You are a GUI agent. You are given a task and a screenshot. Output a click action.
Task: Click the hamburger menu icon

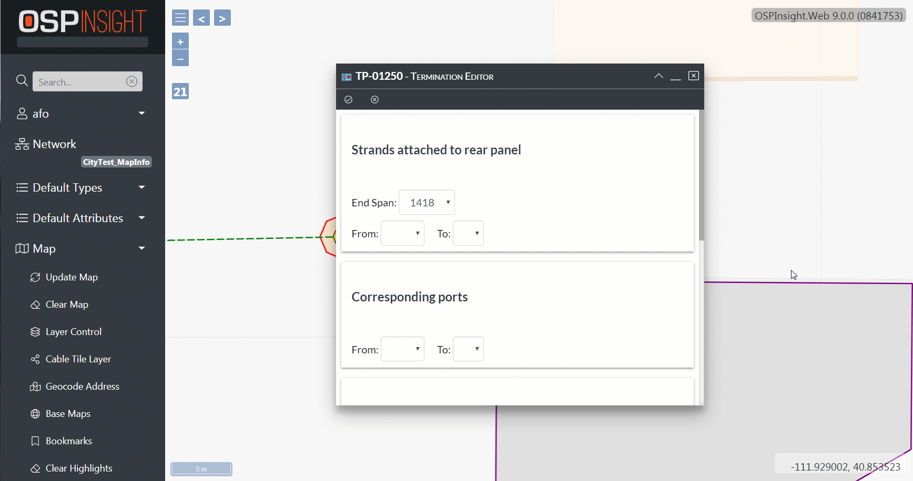point(180,18)
